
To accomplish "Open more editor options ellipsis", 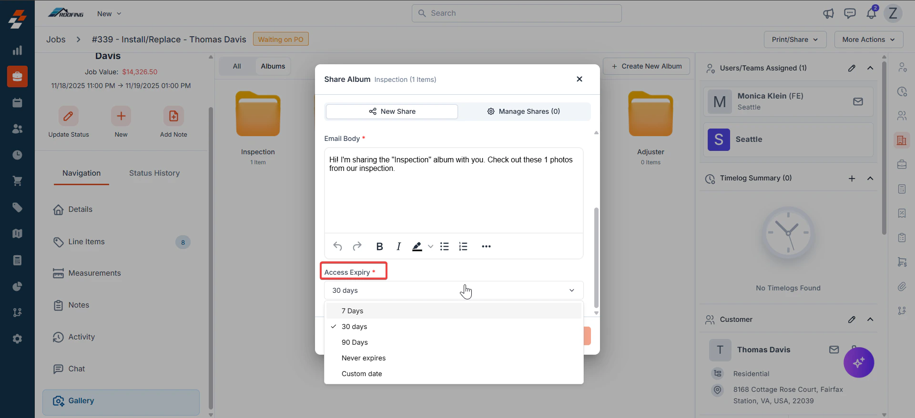I will pos(486,246).
